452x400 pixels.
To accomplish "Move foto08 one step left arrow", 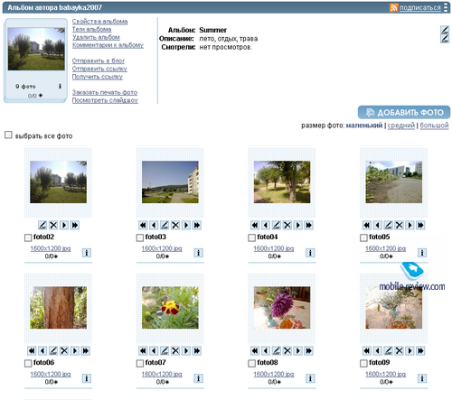I will pyautogui.click(x=266, y=350).
